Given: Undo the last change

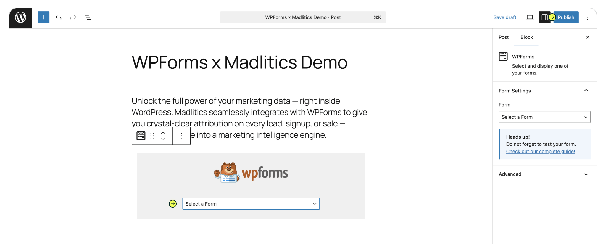Looking at the screenshot, I should click(58, 17).
